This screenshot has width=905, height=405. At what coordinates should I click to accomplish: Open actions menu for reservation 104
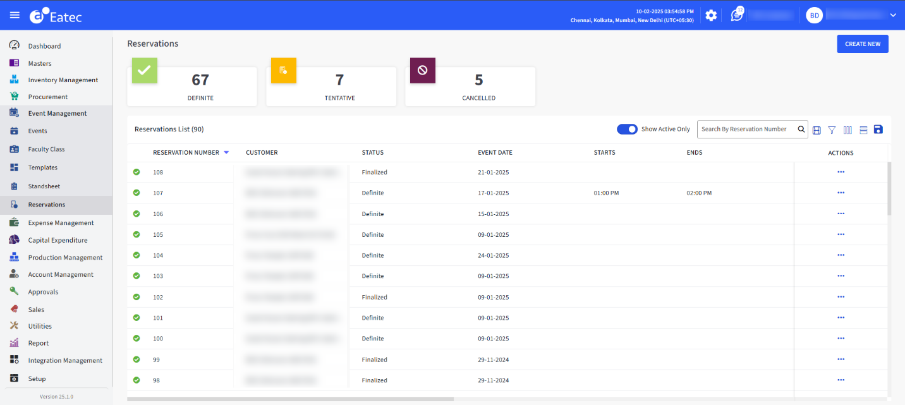(x=841, y=255)
